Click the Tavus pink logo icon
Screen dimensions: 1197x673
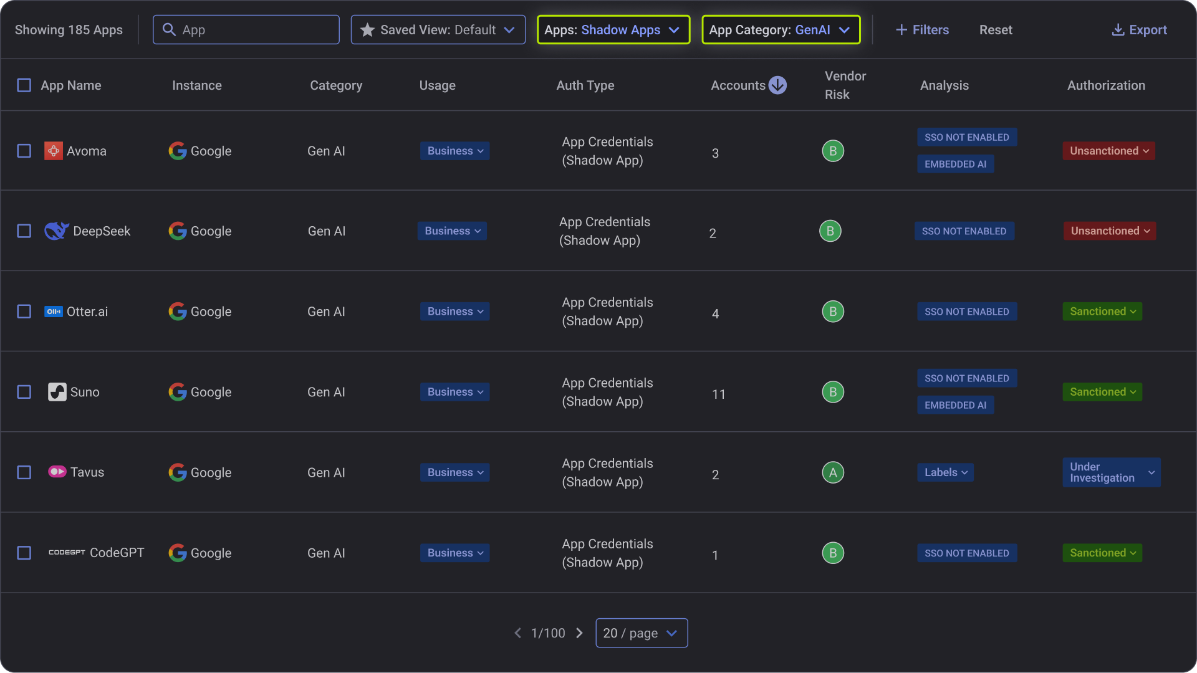pyautogui.click(x=57, y=472)
